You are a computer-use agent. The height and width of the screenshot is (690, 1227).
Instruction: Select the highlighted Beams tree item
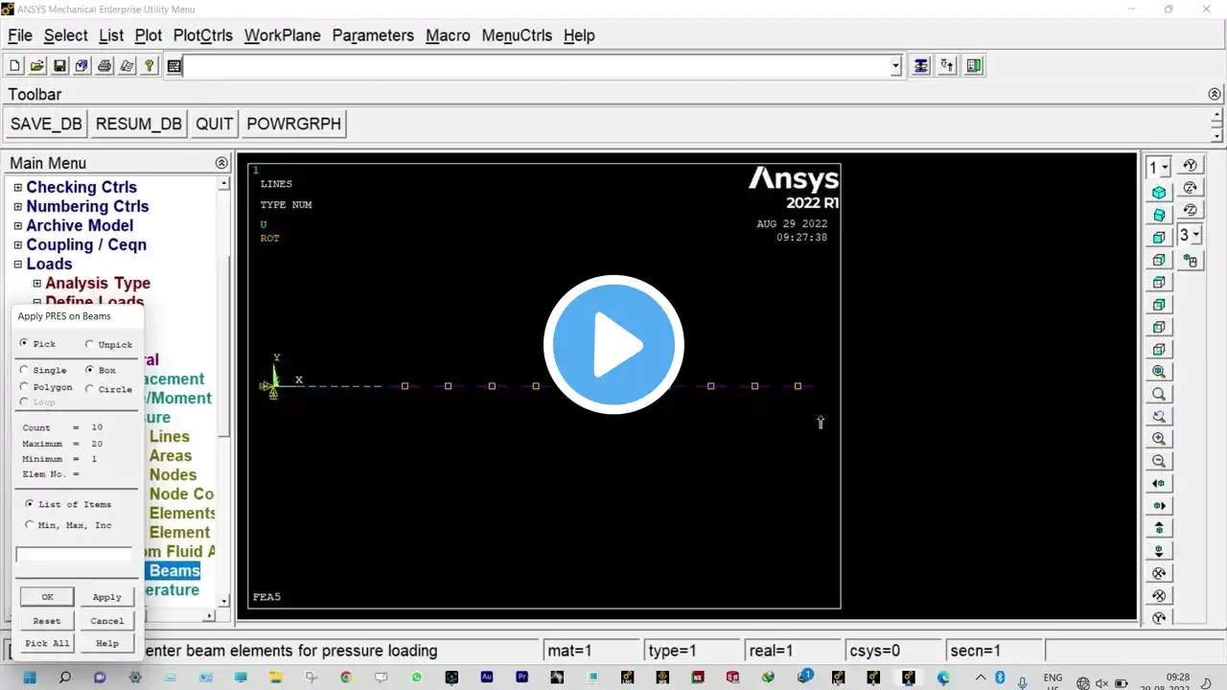174,571
